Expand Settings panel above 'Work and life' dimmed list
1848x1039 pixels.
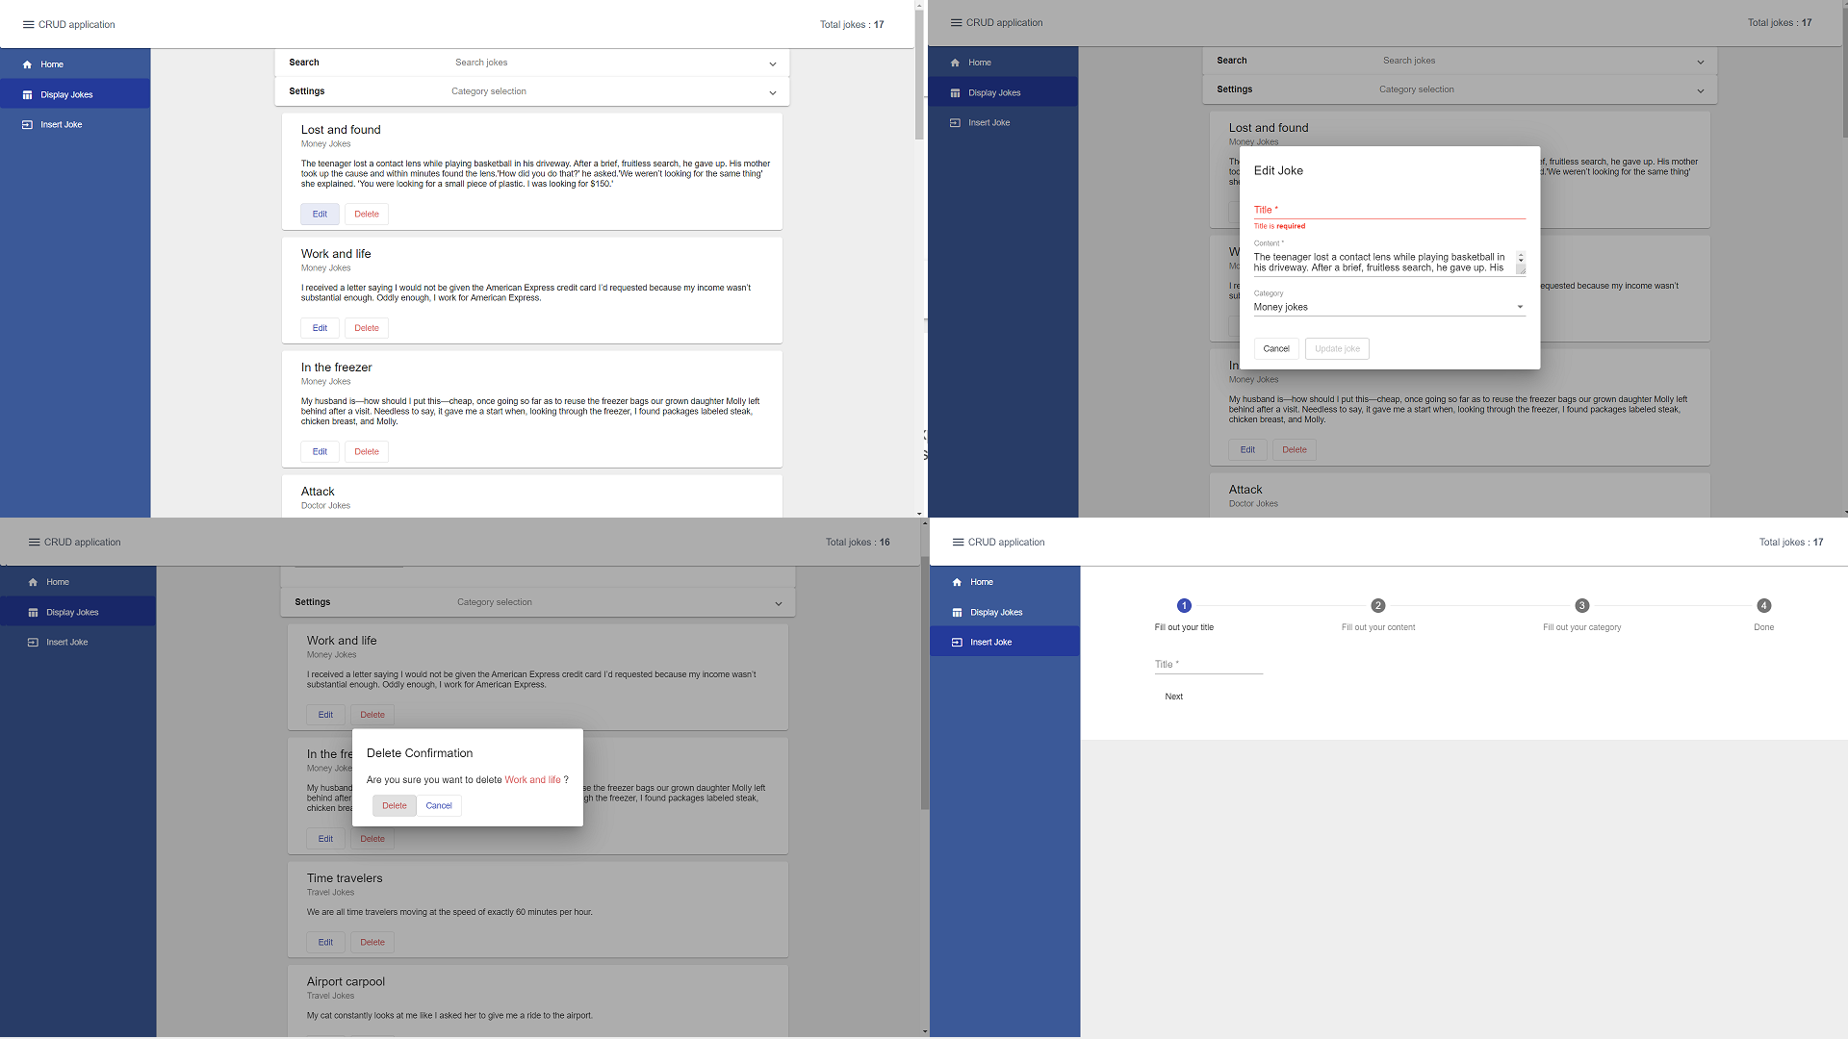pos(778,603)
